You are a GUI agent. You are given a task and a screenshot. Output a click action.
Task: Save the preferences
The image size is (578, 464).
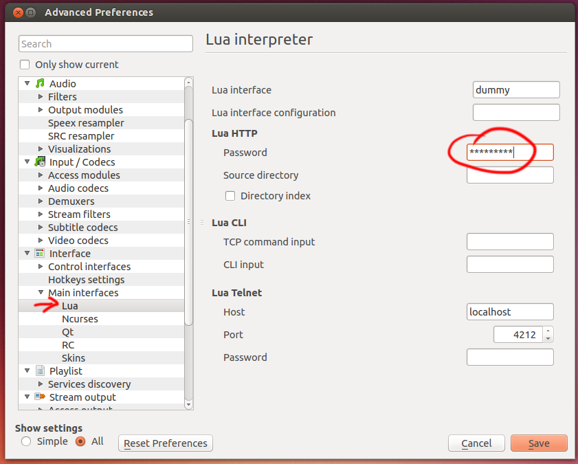coord(539,443)
